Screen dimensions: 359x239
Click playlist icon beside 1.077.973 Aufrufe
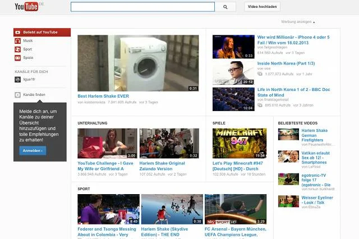click(260, 73)
